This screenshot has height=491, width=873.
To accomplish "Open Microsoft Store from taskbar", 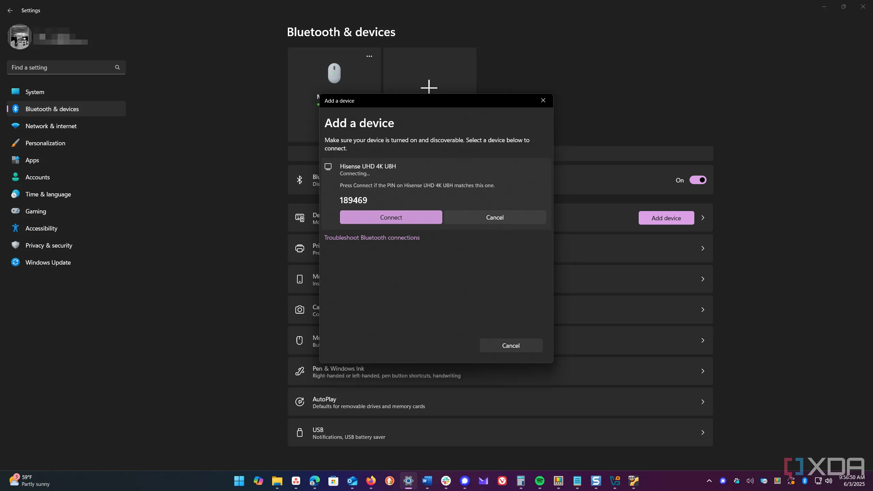I will [333, 481].
